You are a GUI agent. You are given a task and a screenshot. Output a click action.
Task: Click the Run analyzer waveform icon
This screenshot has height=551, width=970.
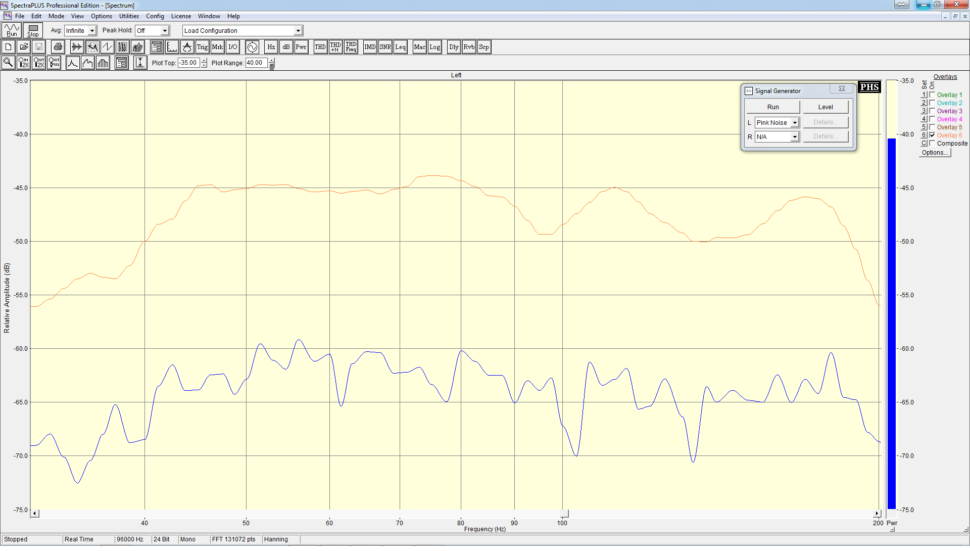(12, 30)
